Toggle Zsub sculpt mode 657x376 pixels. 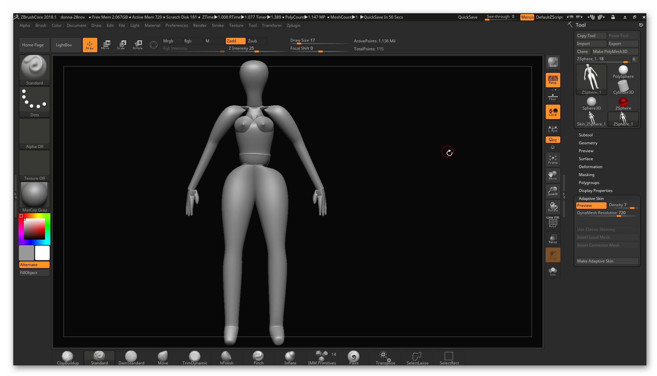pos(256,41)
